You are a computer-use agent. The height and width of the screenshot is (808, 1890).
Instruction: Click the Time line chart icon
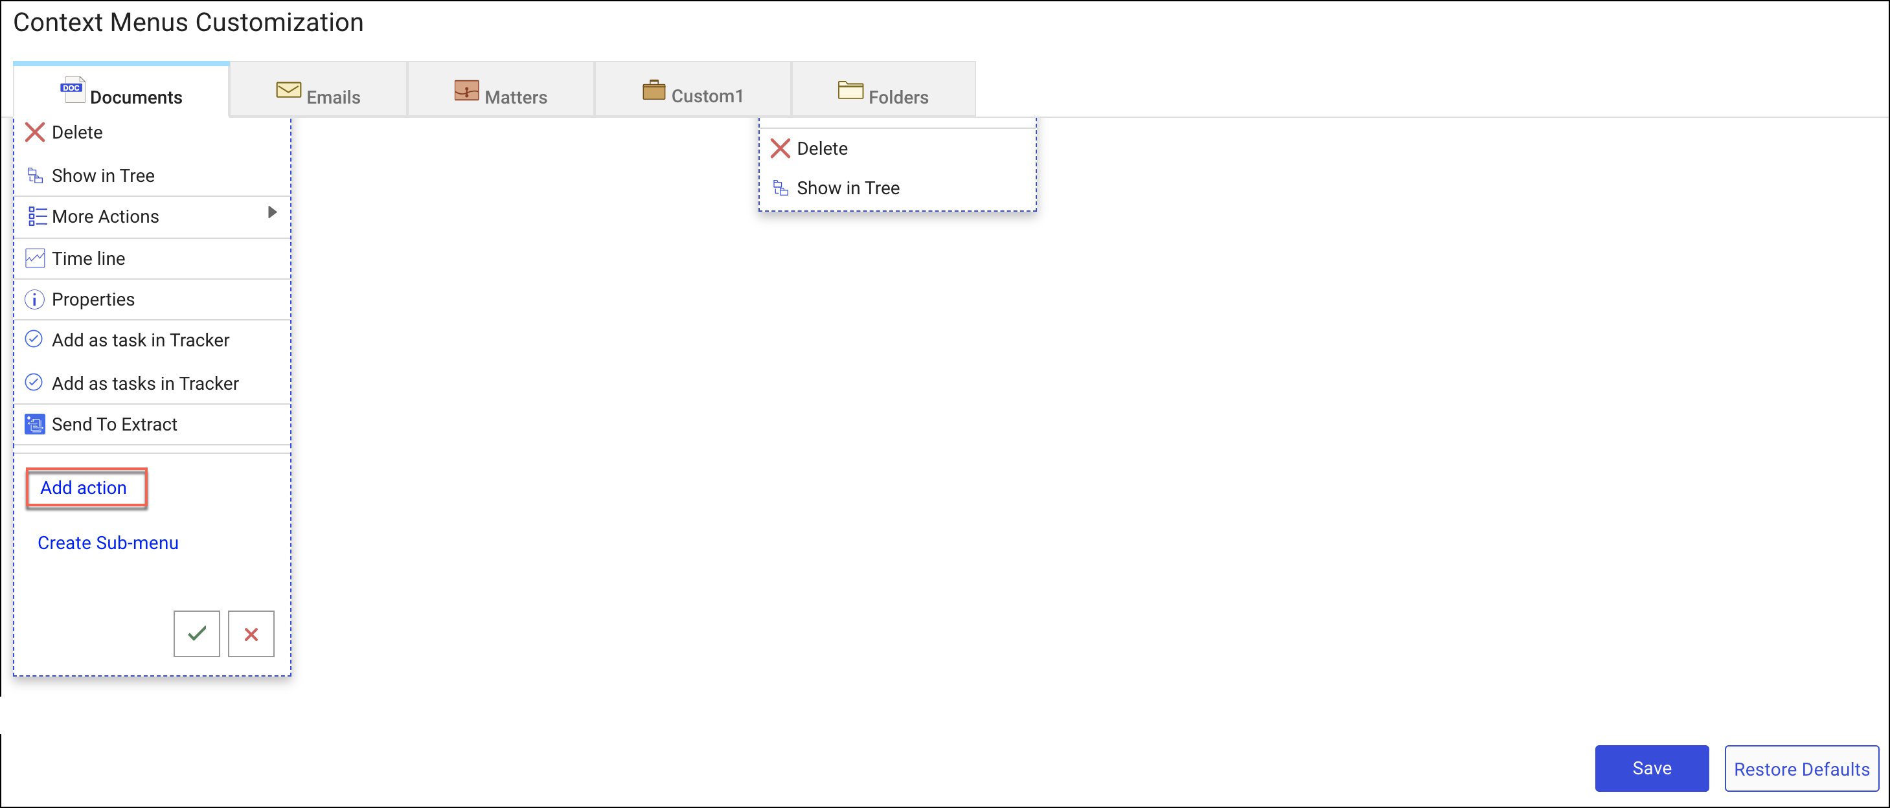click(x=34, y=258)
